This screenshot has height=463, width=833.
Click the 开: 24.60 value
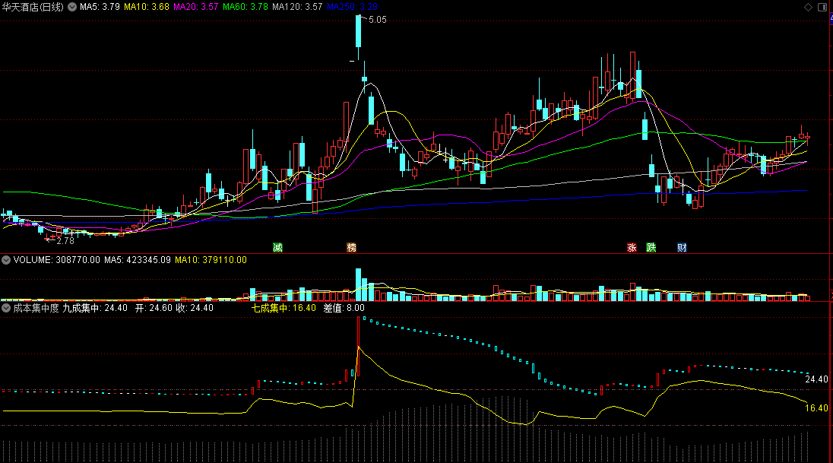[x=154, y=308]
